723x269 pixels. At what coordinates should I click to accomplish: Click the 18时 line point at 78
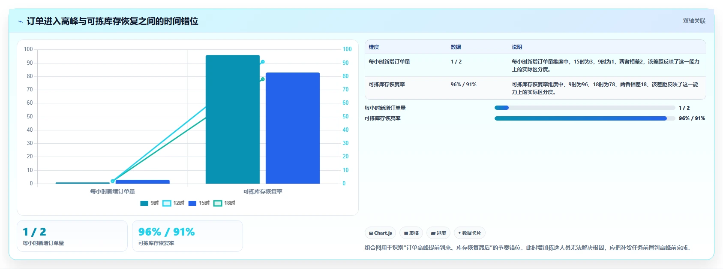[x=263, y=79]
